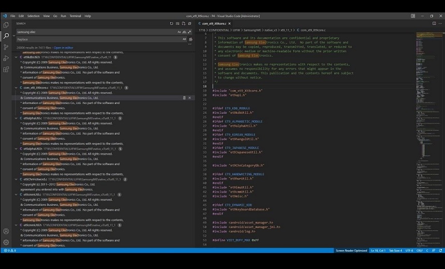Open feedback icon in status bar
The height and width of the screenshot is (269, 445).
434,250
